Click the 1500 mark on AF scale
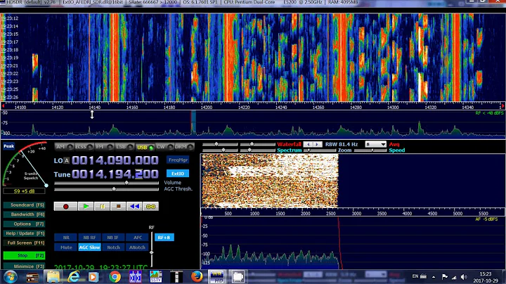 [280, 213]
